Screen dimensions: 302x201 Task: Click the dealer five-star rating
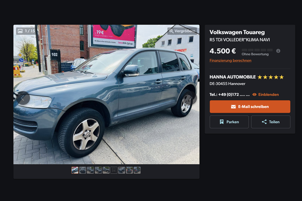pos(271,77)
